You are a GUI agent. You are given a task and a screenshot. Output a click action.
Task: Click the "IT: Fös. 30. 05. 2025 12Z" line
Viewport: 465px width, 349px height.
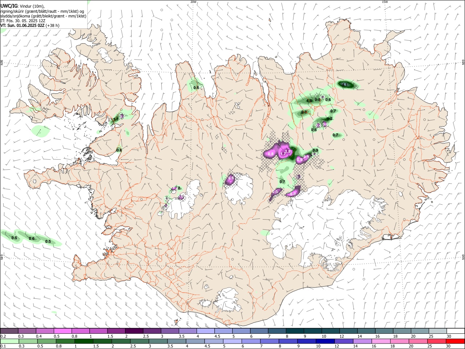pos(23,21)
